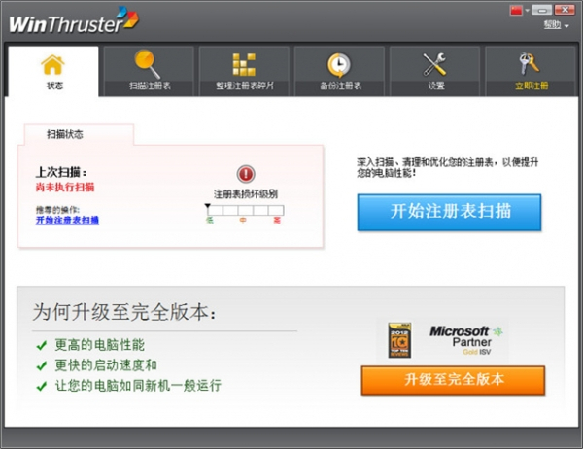Click the 注册表损坏级别 damage level gauge

245,210
